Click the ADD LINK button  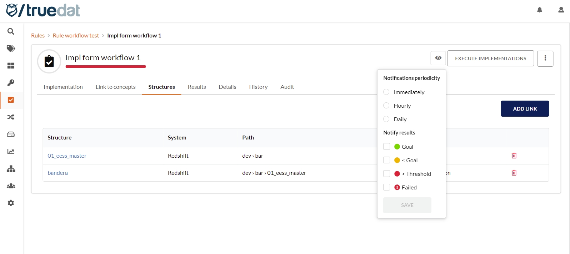point(525,109)
